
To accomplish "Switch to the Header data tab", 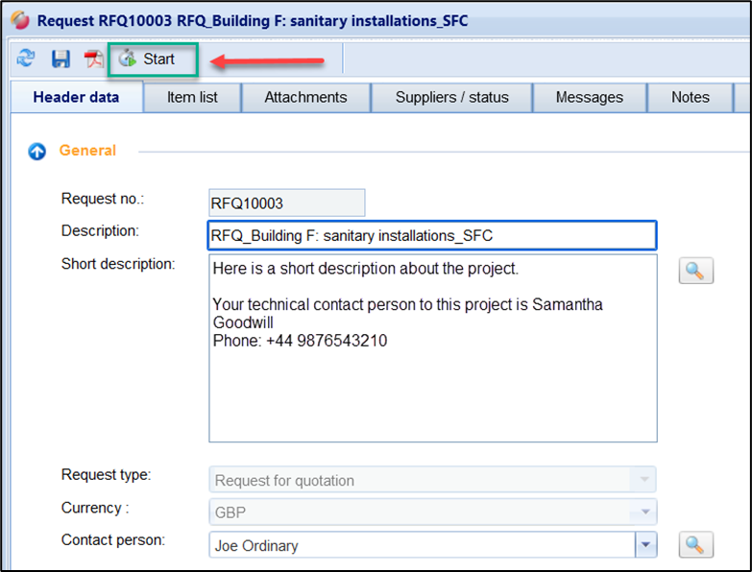I will coord(76,97).
